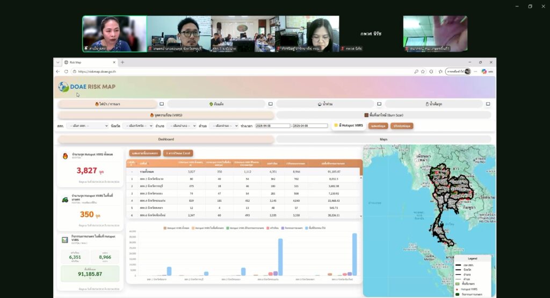Image resolution: width=550 pixels, height=298 pixels.
Task: Click the tractor icon on agricultural hotspot card
Action: coord(66,199)
